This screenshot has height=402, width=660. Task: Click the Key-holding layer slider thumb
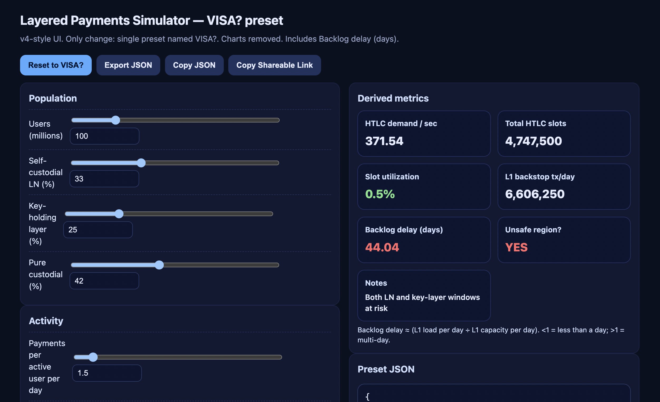(119, 214)
